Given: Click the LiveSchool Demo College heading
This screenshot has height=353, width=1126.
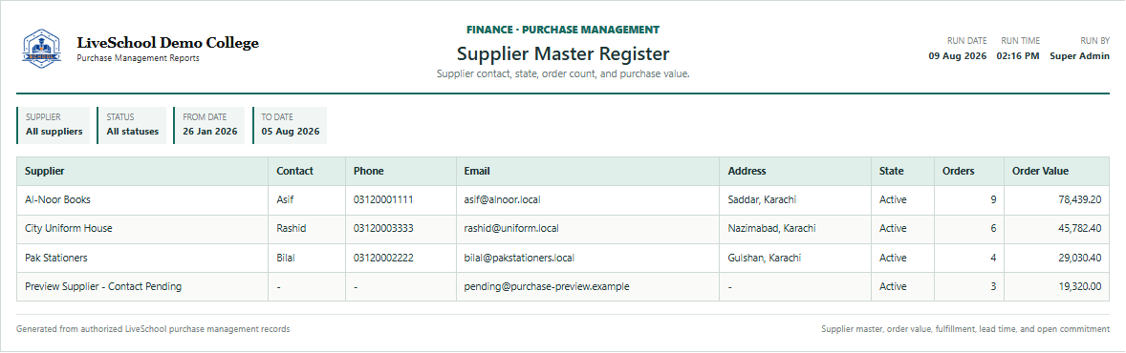Looking at the screenshot, I should (x=168, y=43).
